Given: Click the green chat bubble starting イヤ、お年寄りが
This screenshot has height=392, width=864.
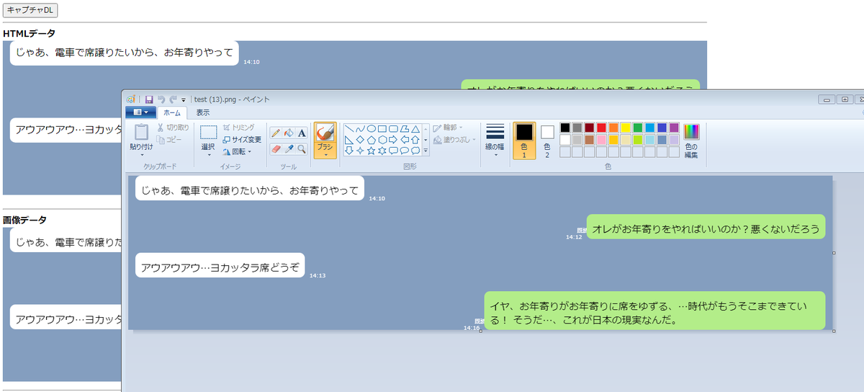Looking at the screenshot, I should pyautogui.click(x=654, y=311).
